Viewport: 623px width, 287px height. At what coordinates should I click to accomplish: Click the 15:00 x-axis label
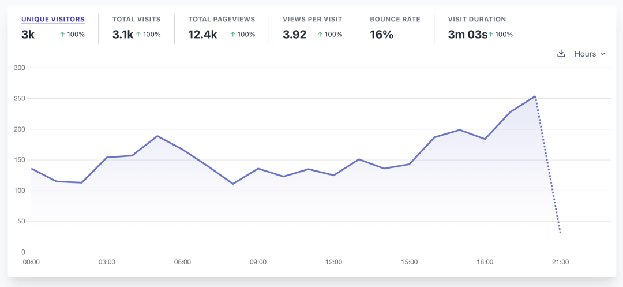click(409, 262)
